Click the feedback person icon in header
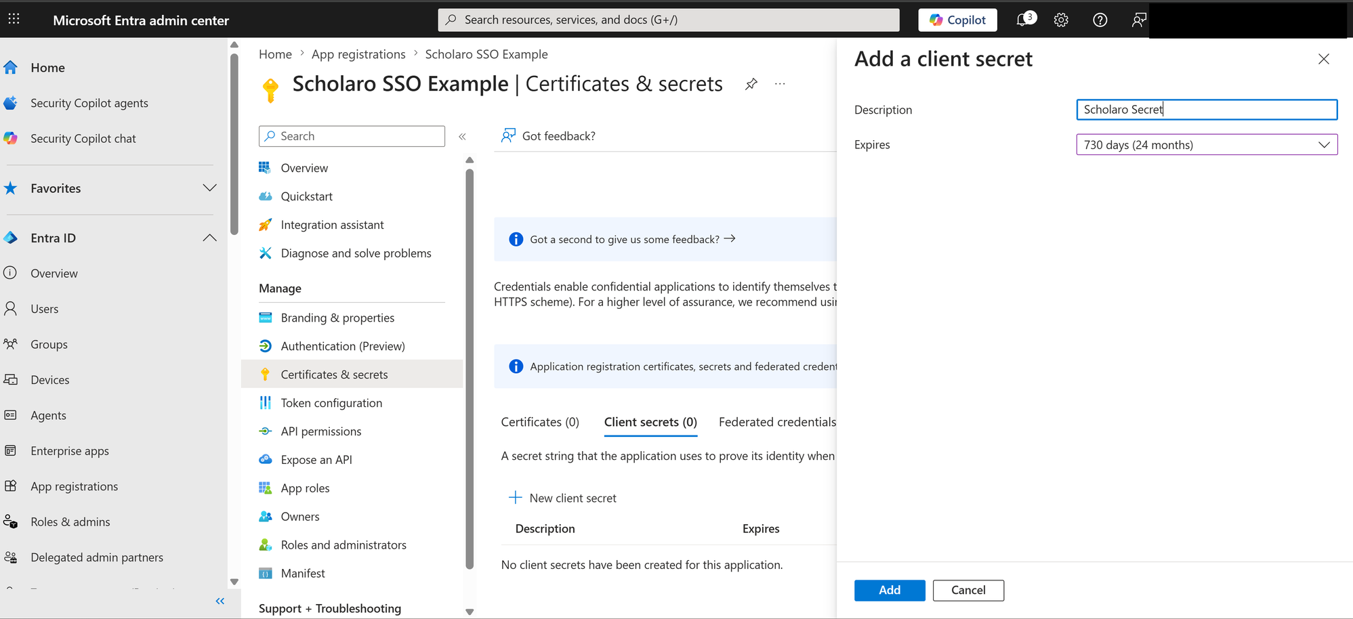 pos(1139,20)
